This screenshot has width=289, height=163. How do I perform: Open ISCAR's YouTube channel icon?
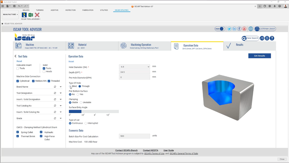pos(244,29)
